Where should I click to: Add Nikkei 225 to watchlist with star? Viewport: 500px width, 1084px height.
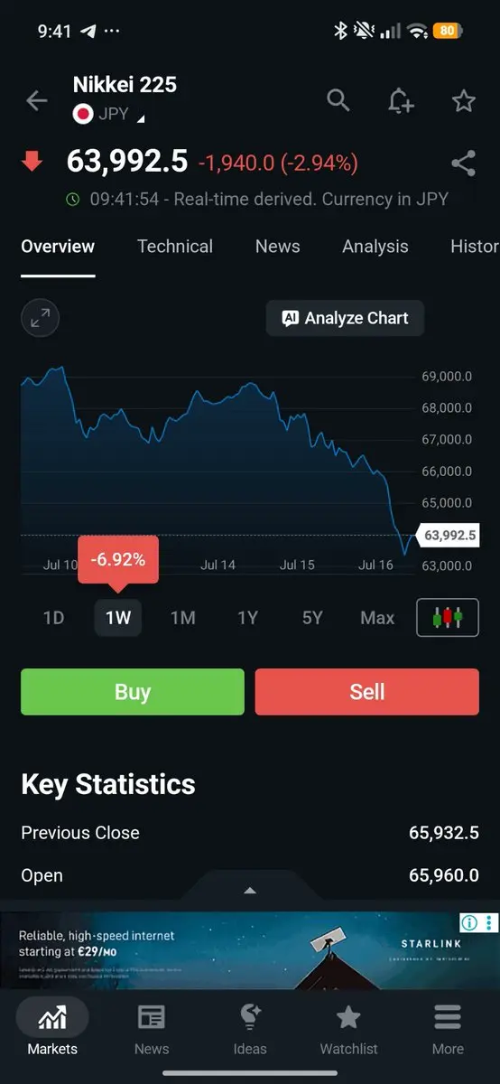[x=464, y=100]
